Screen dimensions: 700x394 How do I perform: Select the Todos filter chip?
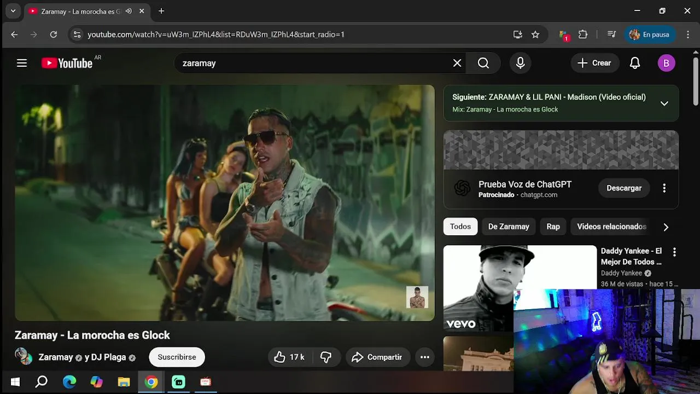click(460, 227)
